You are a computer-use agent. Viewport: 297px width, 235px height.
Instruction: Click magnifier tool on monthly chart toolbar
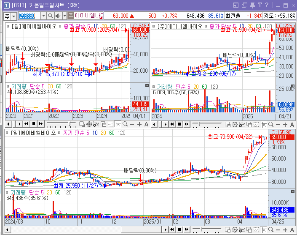(125, 124)
